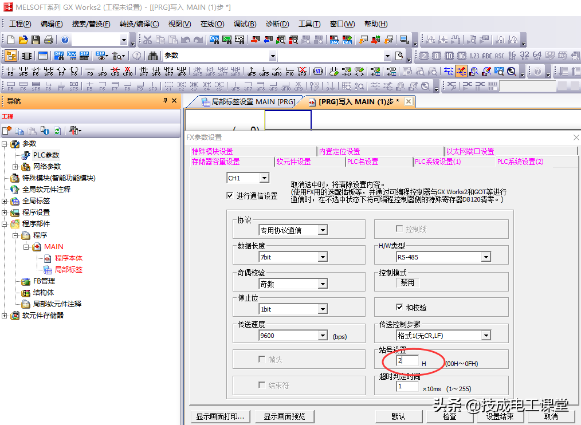Click the 默认 button
581x425 pixels.
coord(398,416)
